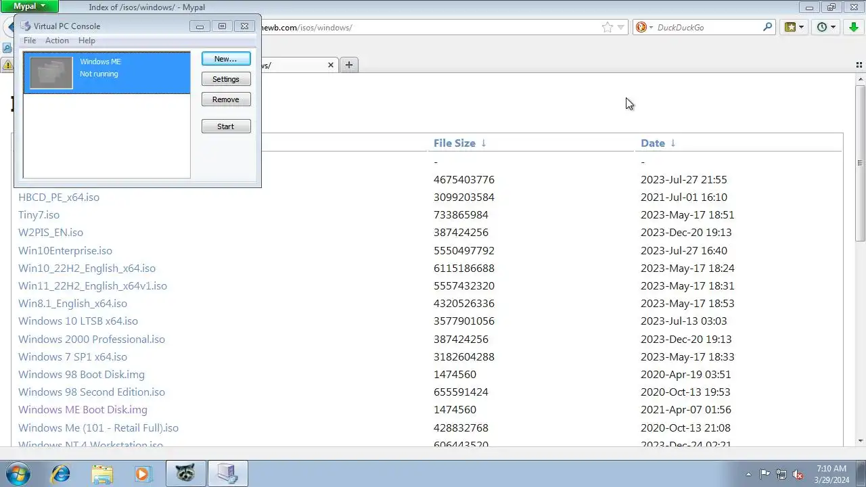Close the current browser tab
Screen dimensions: 866x487
coord(331,65)
